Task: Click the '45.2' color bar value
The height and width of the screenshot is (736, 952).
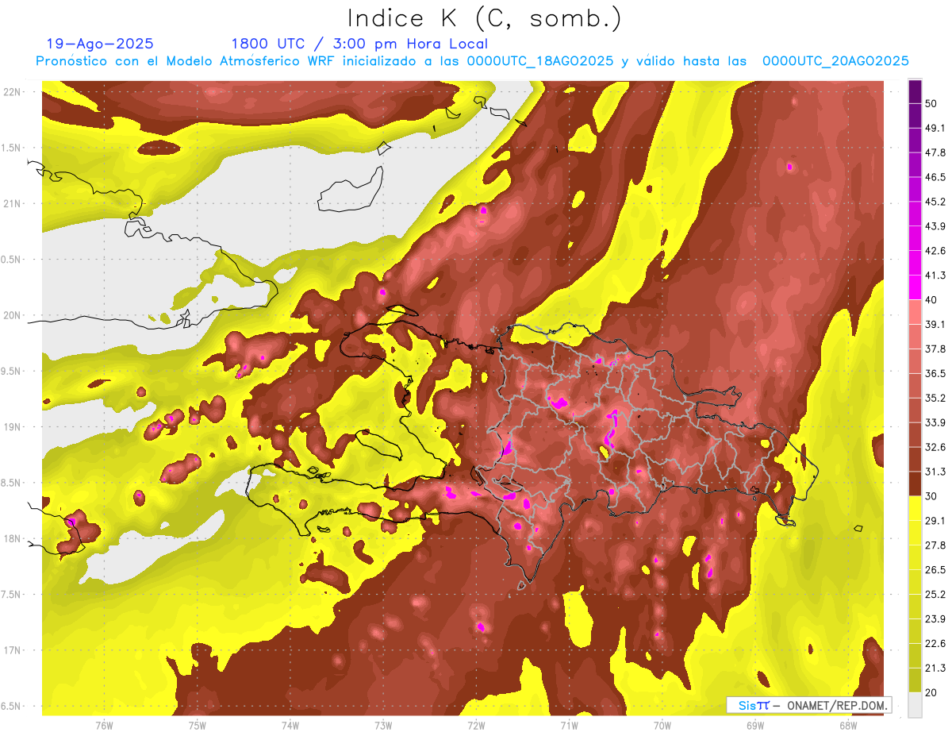Action: click(x=935, y=202)
